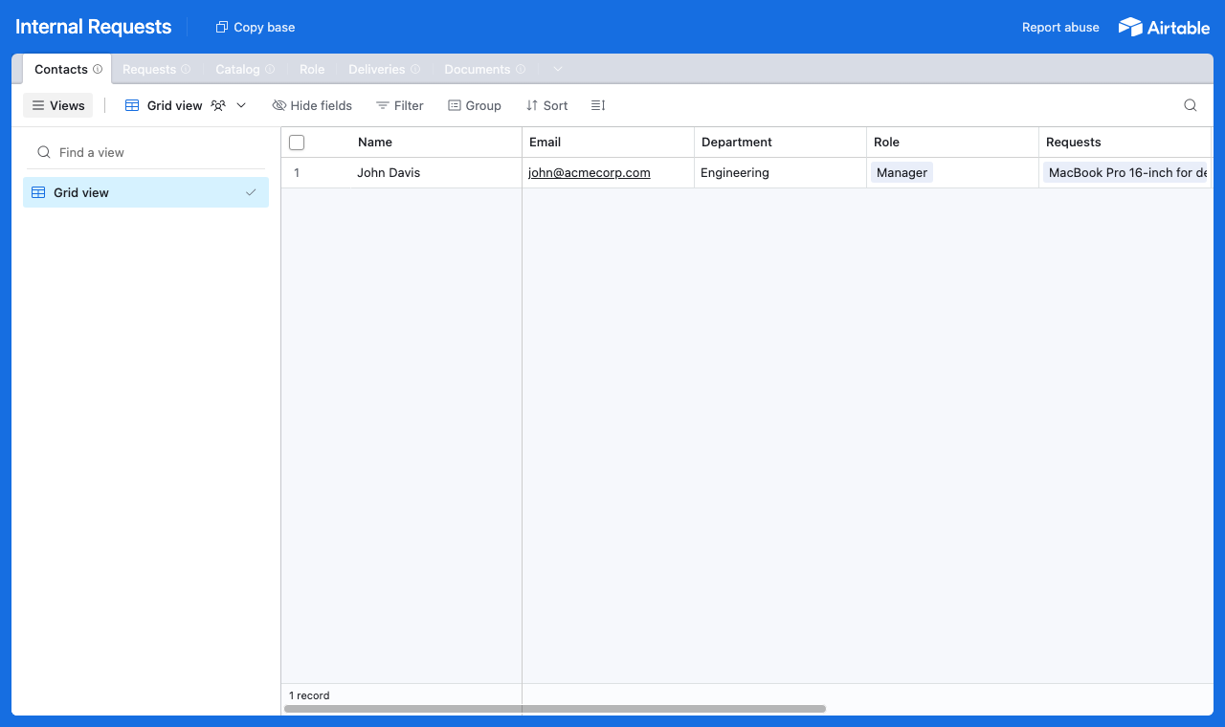This screenshot has width=1225, height=727.
Task: Click the Manager role tag
Action: pyautogui.click(x=902, y=173)
